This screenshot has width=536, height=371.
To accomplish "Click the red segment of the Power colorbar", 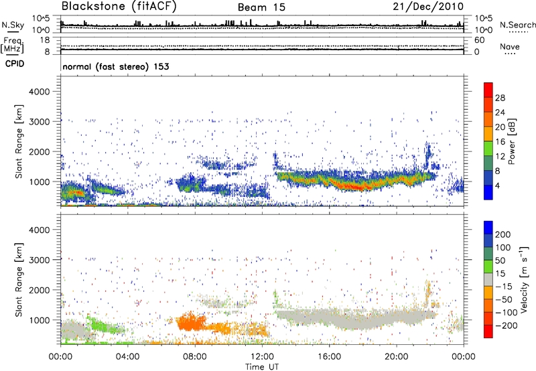I will tap(488, 90).
